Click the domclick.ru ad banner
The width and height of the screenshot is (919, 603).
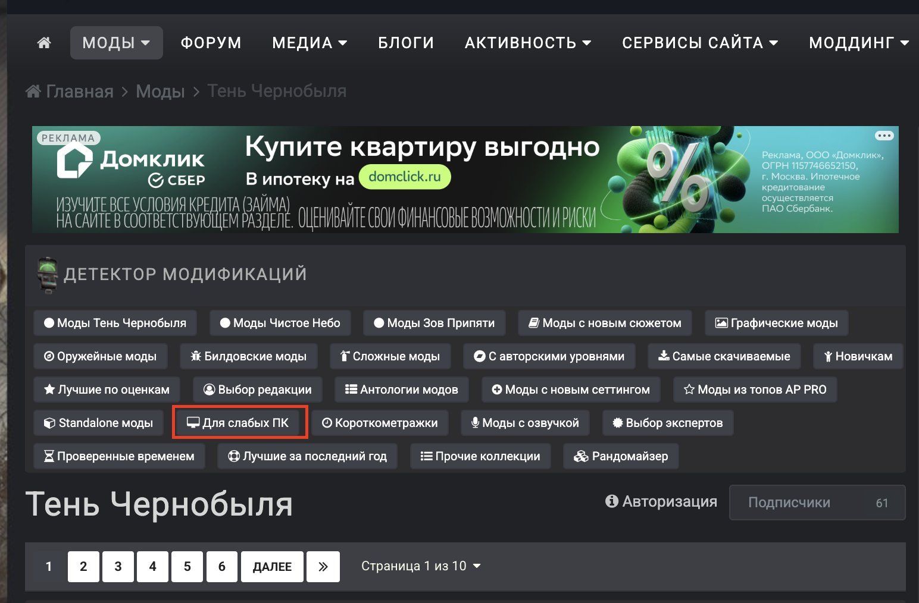(x=465, y=180)
